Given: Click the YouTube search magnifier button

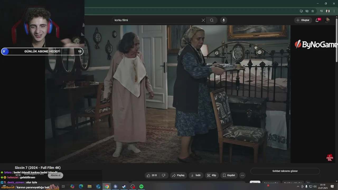Looking at the screenshot, I should (212, 20).
